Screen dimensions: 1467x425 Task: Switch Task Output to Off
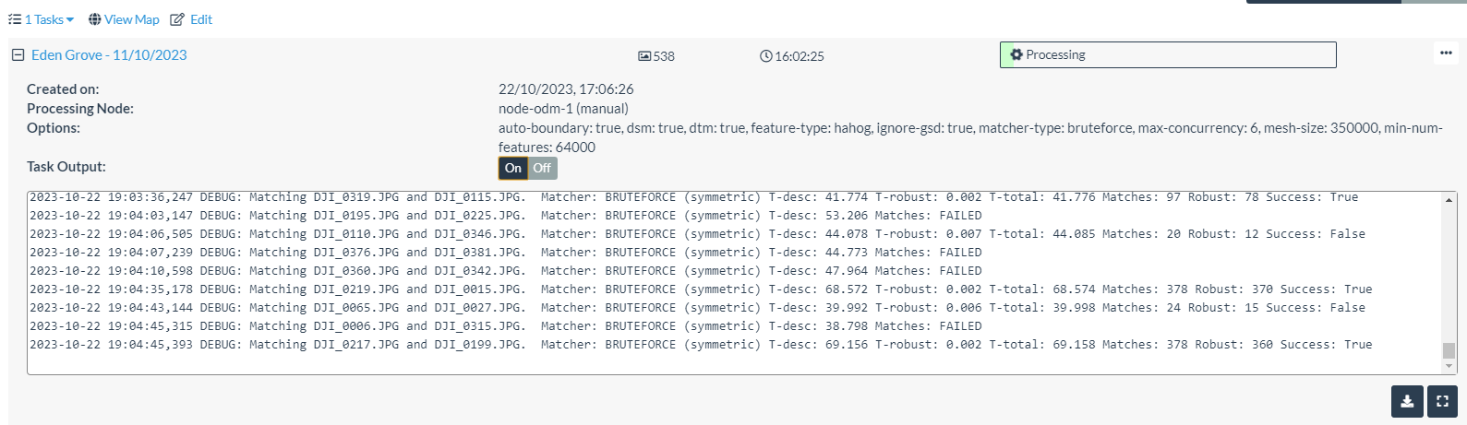tap(542, 168)
